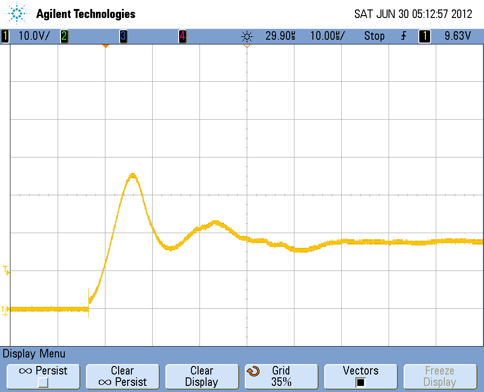Disable the Vectors checkbox
The width and height of the screenshot is (484, 392).
click(360, 382)
